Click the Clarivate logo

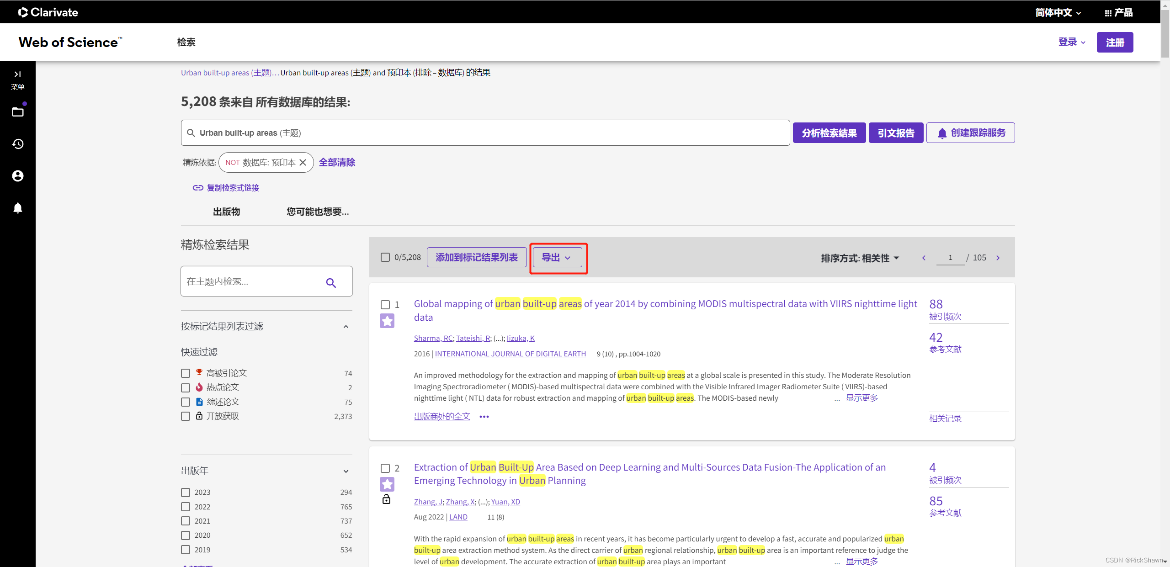tap(48, 12)
